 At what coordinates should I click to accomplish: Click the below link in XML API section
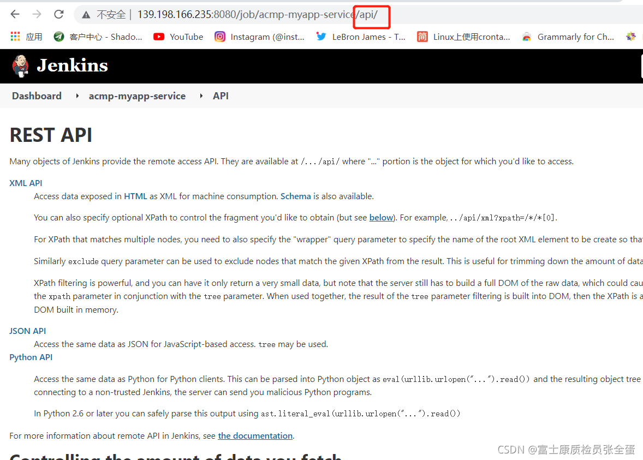click(381, 217)
